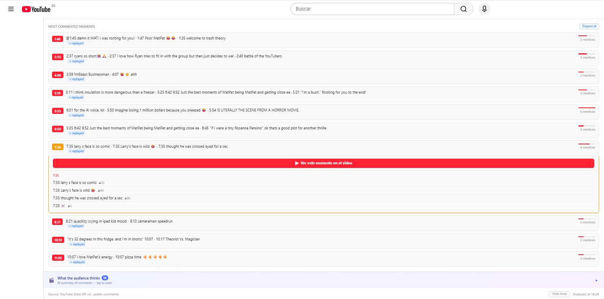This screenshot has height=299, width=604.
Task: Click the Hide hints button
Action: pos(559,294)
